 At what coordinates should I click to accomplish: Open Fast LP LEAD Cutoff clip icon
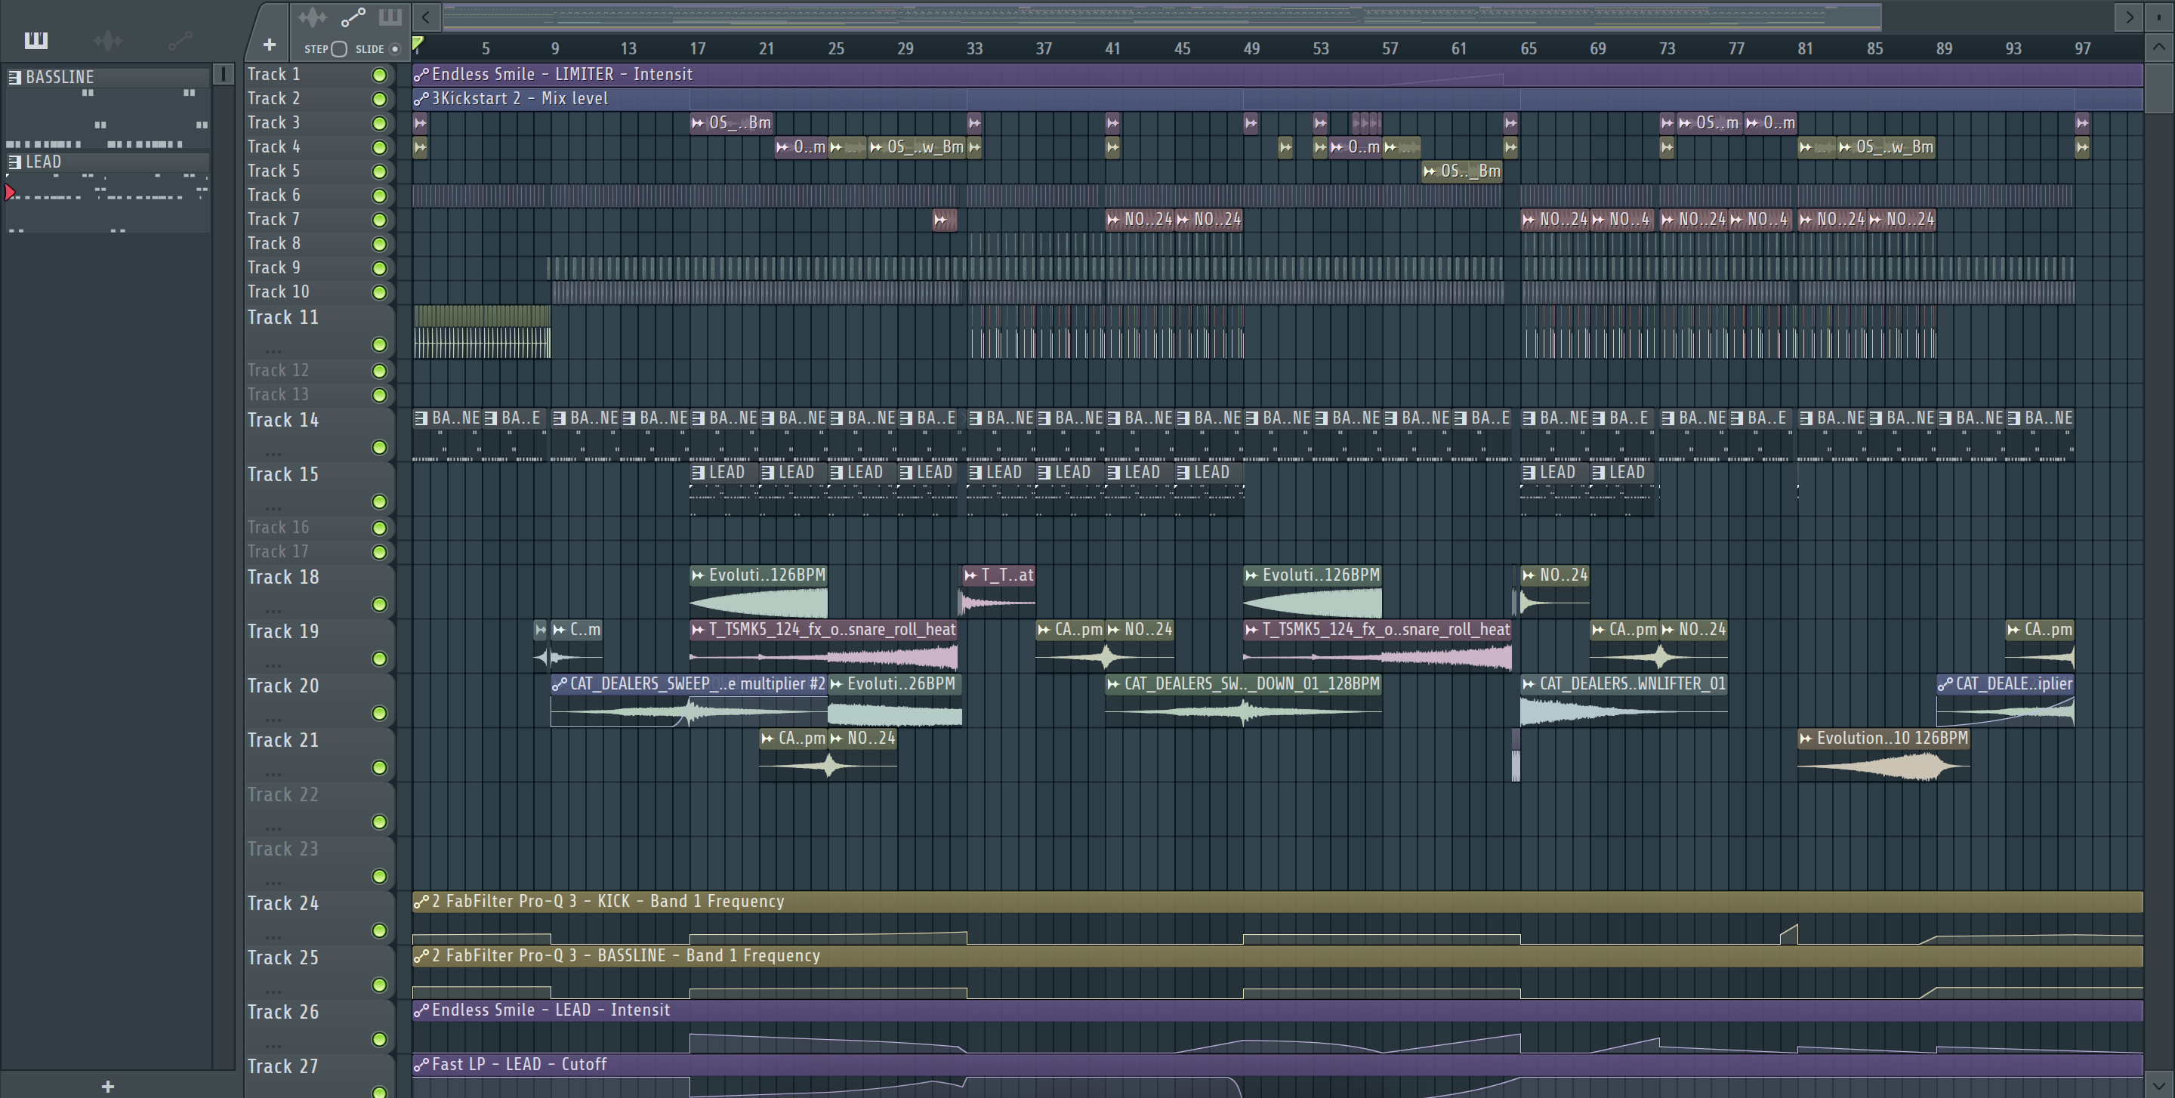tap(421, 1065)
